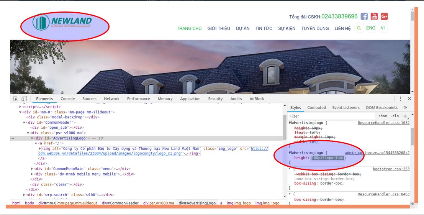Collapse the div id mm-0 node
The image size is (424, 215).
point(20,112)
